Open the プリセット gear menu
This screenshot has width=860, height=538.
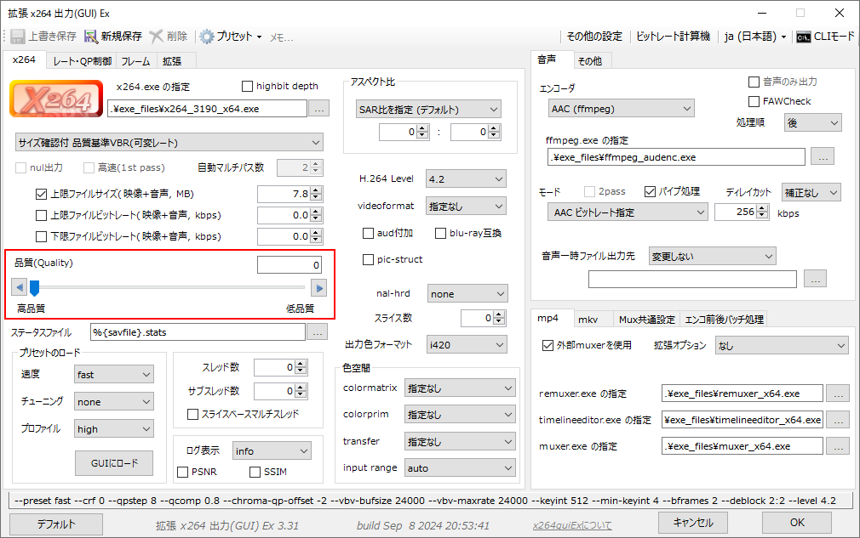tap(207, 37)
